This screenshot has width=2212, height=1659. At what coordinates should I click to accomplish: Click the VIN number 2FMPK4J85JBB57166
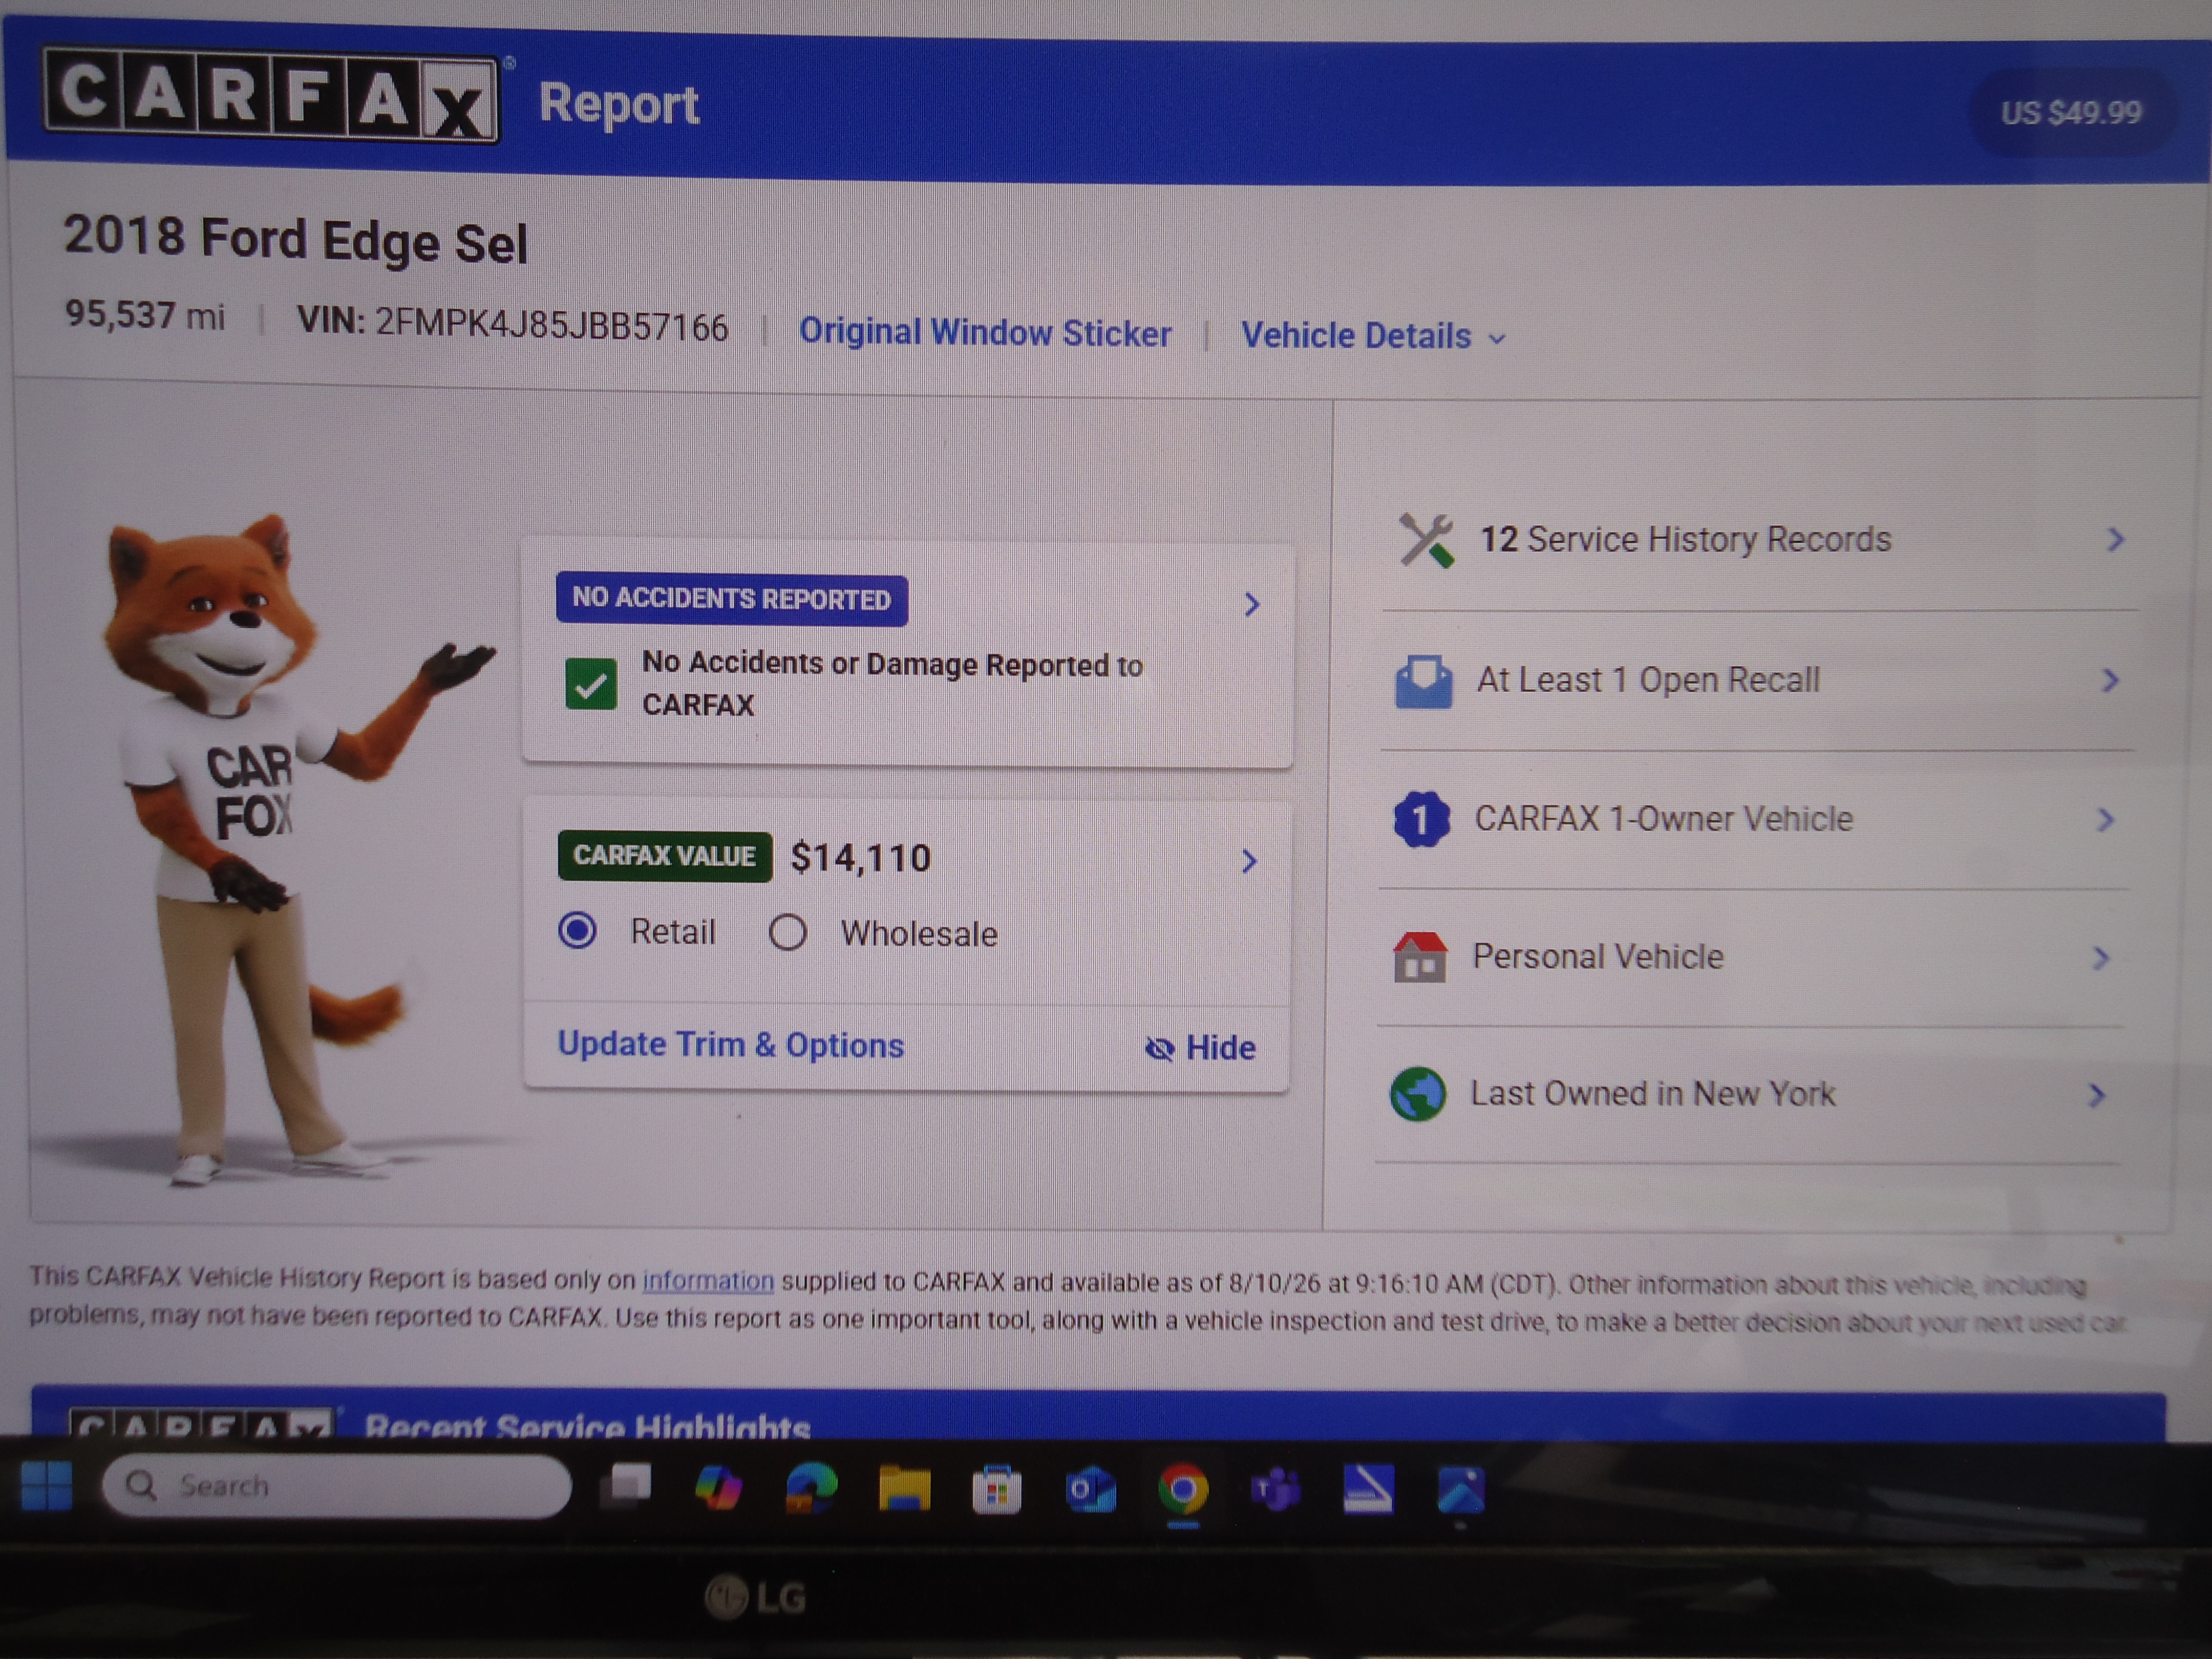point(552,326)
